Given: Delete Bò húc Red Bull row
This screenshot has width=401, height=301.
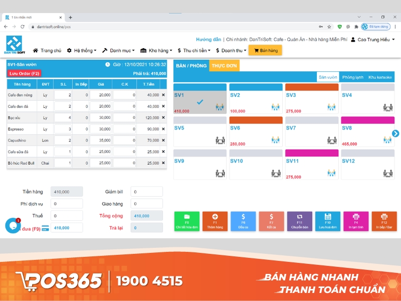Looking at the screenshot, I should [x=163, y=163].
